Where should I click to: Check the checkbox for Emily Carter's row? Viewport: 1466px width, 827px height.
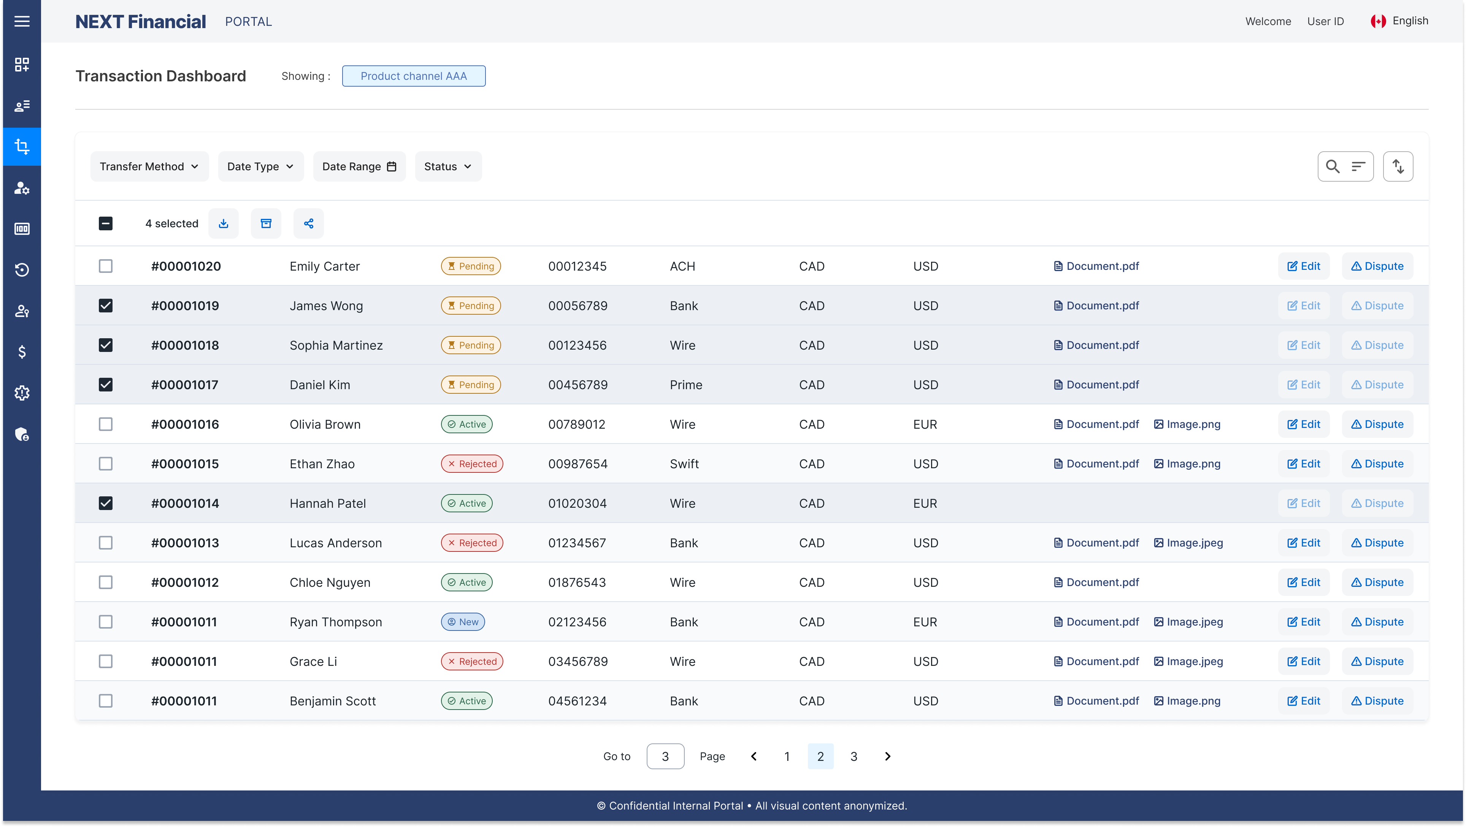(106, 266)
